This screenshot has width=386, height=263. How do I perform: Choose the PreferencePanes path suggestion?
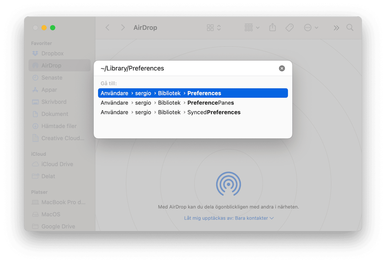click(193, 103)
